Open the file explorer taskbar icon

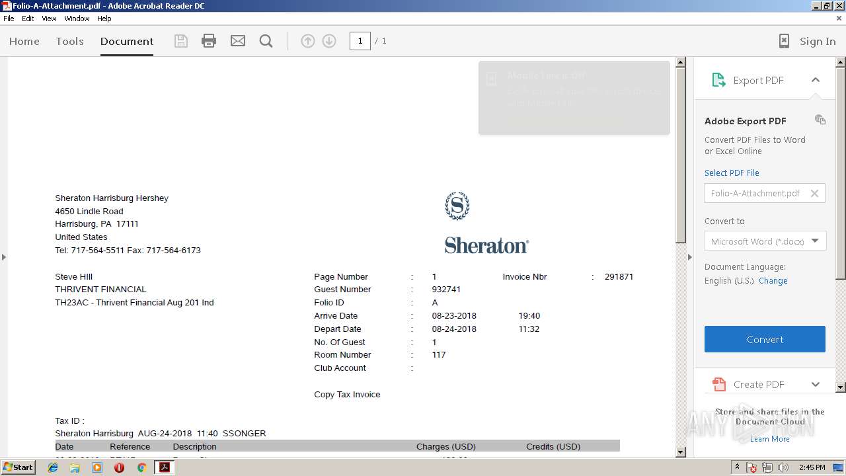(x=75, y=467)
